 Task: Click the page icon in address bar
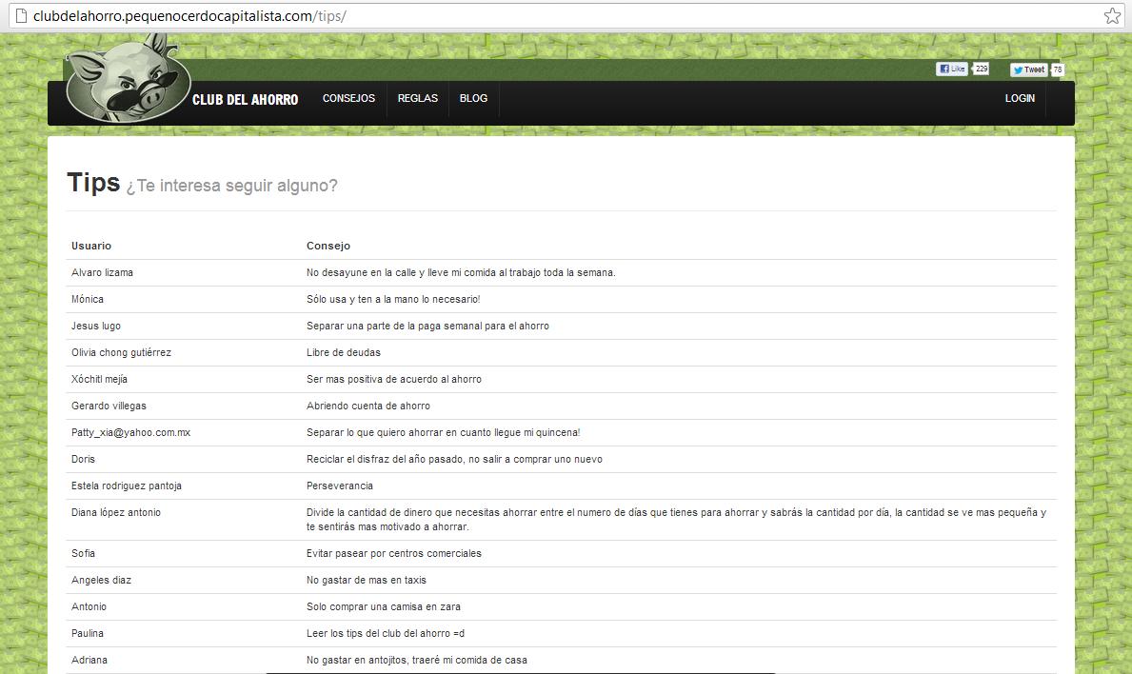tap(18, 16)
